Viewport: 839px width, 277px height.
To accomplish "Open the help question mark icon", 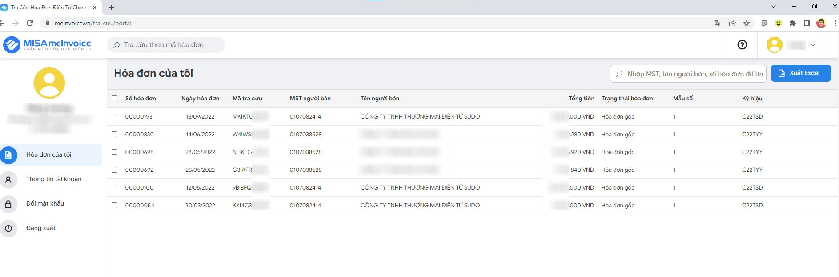I will point(742,45).
